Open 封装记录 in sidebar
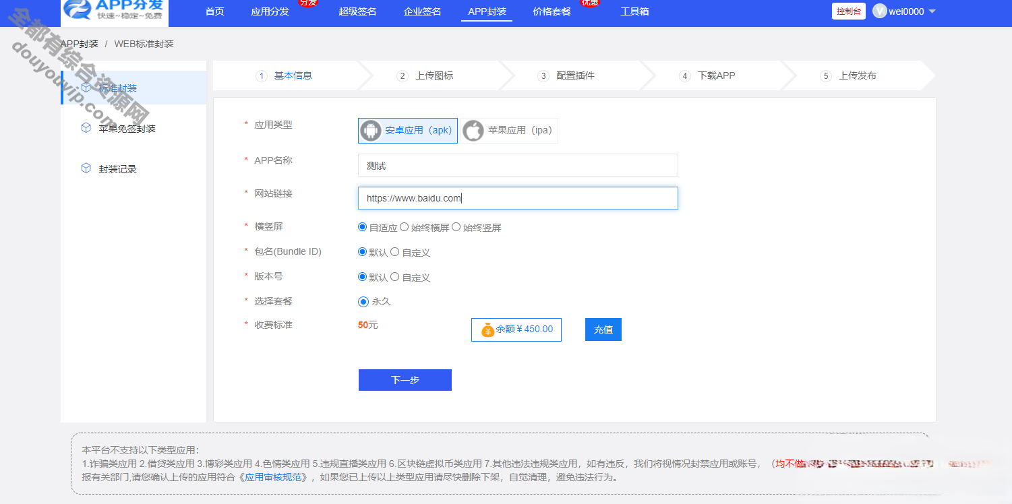The width and height of the screenshot is (1012, 504). tap(118, 169)
